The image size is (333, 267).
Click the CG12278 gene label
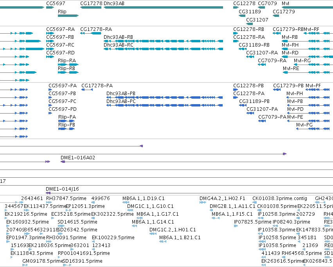point(244,4)
